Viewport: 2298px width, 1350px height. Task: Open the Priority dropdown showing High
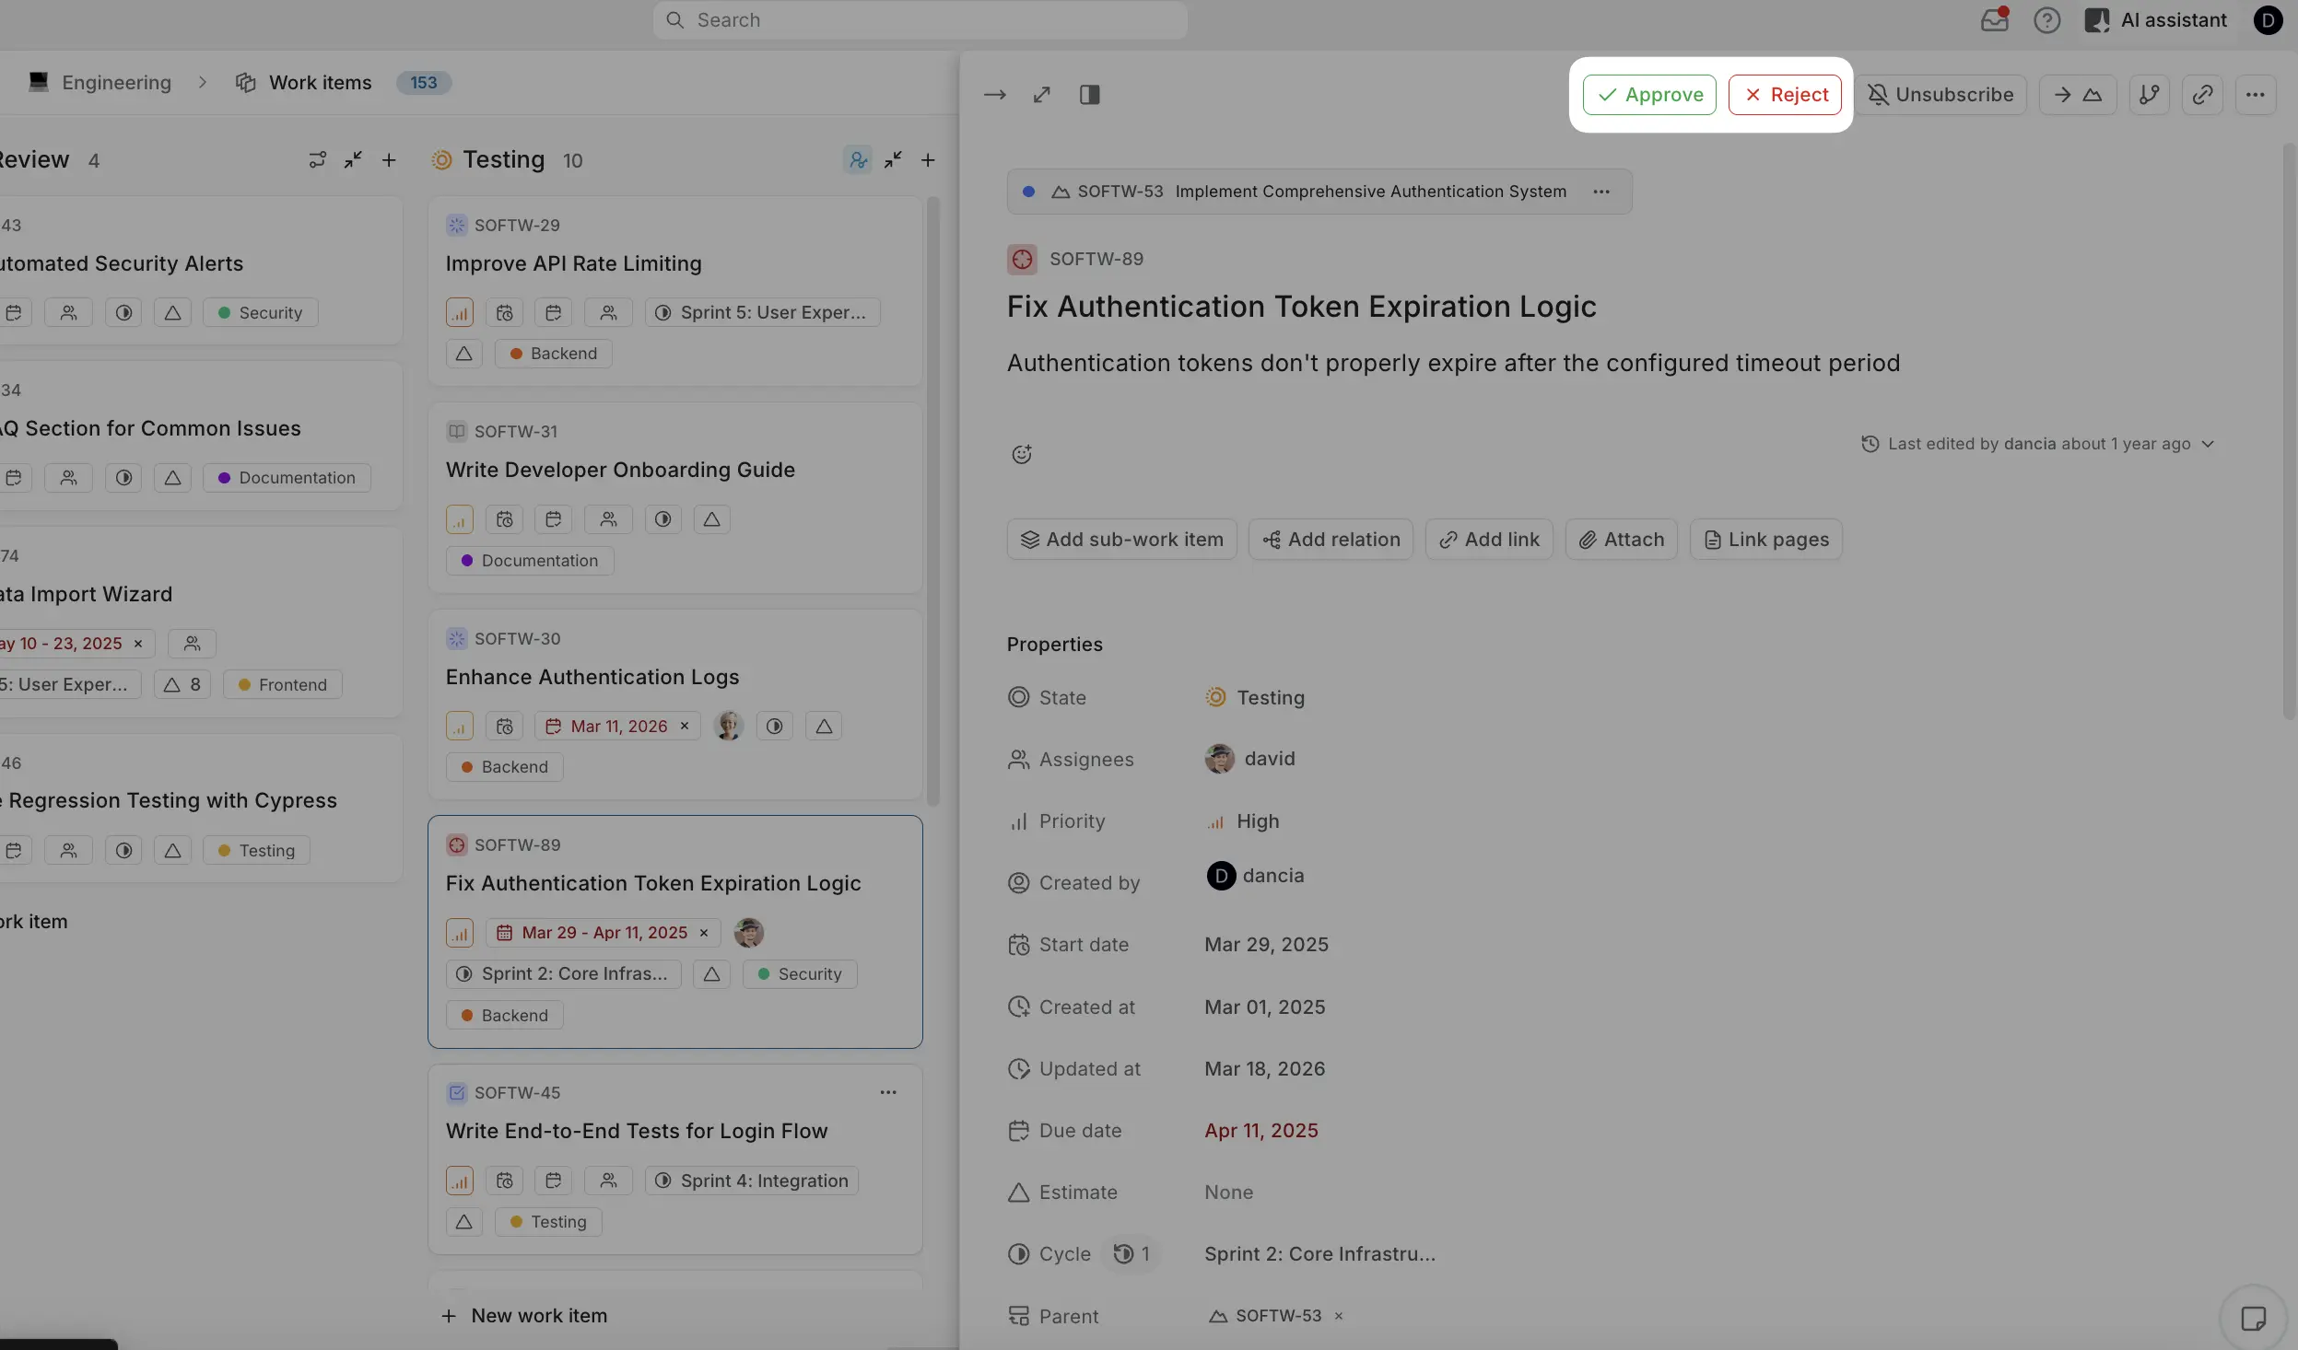[1257, 821]
